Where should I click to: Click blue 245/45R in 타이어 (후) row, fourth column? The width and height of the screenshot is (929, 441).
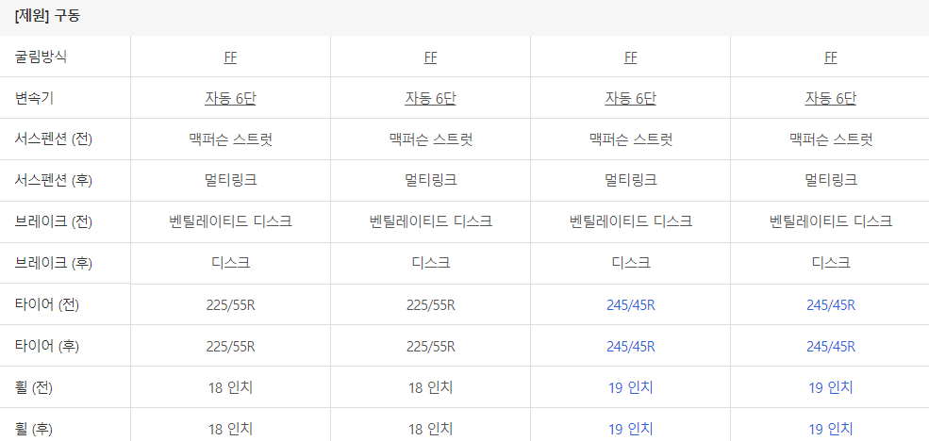tap(831, 346)
